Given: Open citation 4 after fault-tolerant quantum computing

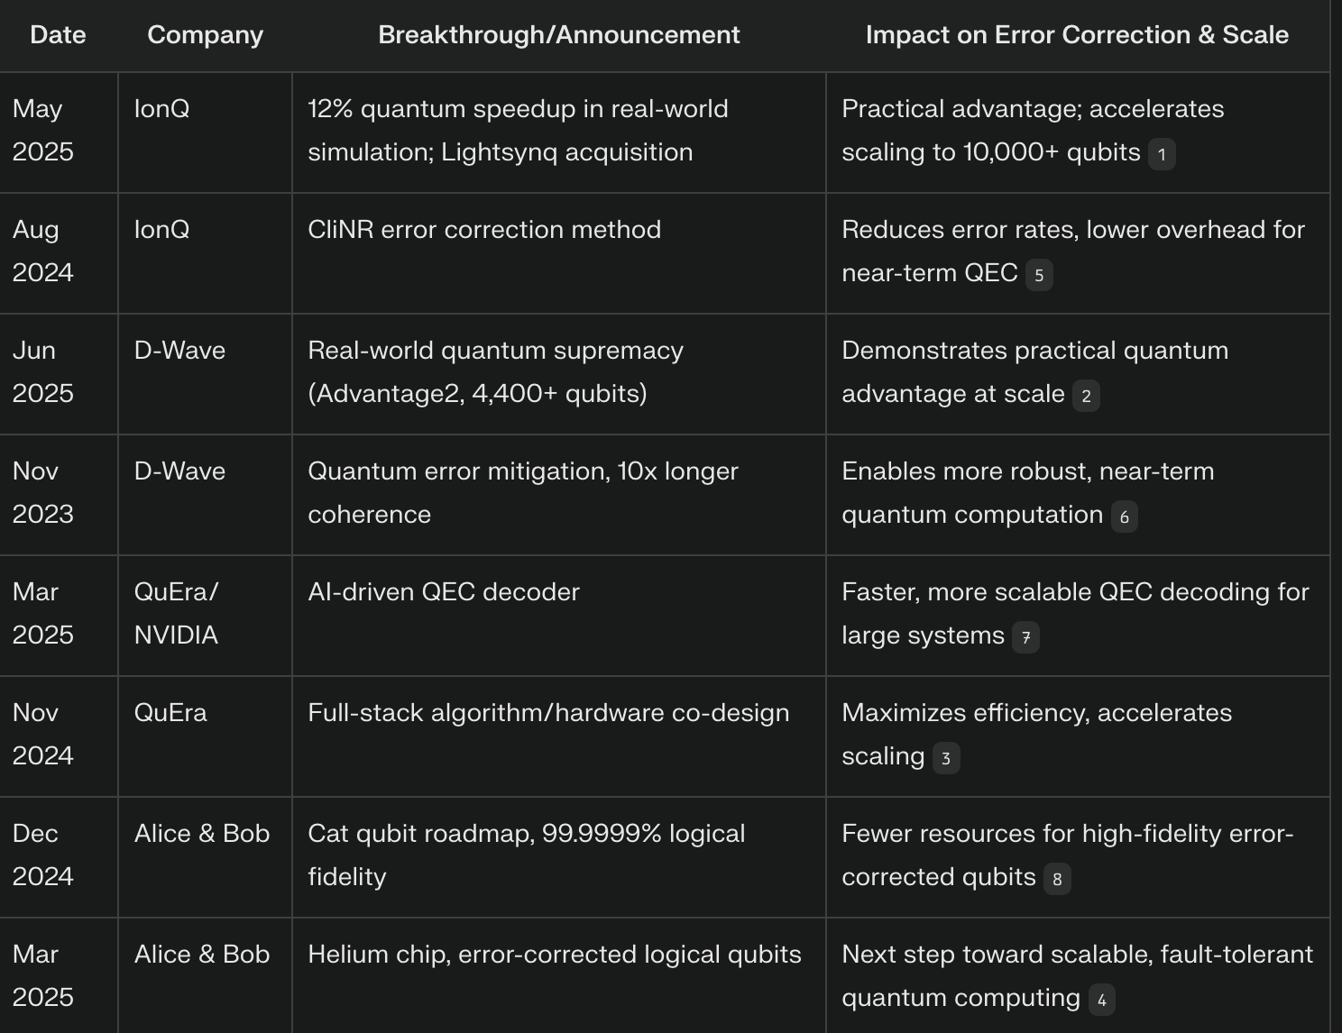Looking at the screenshot, I should pos(1101,1000).
